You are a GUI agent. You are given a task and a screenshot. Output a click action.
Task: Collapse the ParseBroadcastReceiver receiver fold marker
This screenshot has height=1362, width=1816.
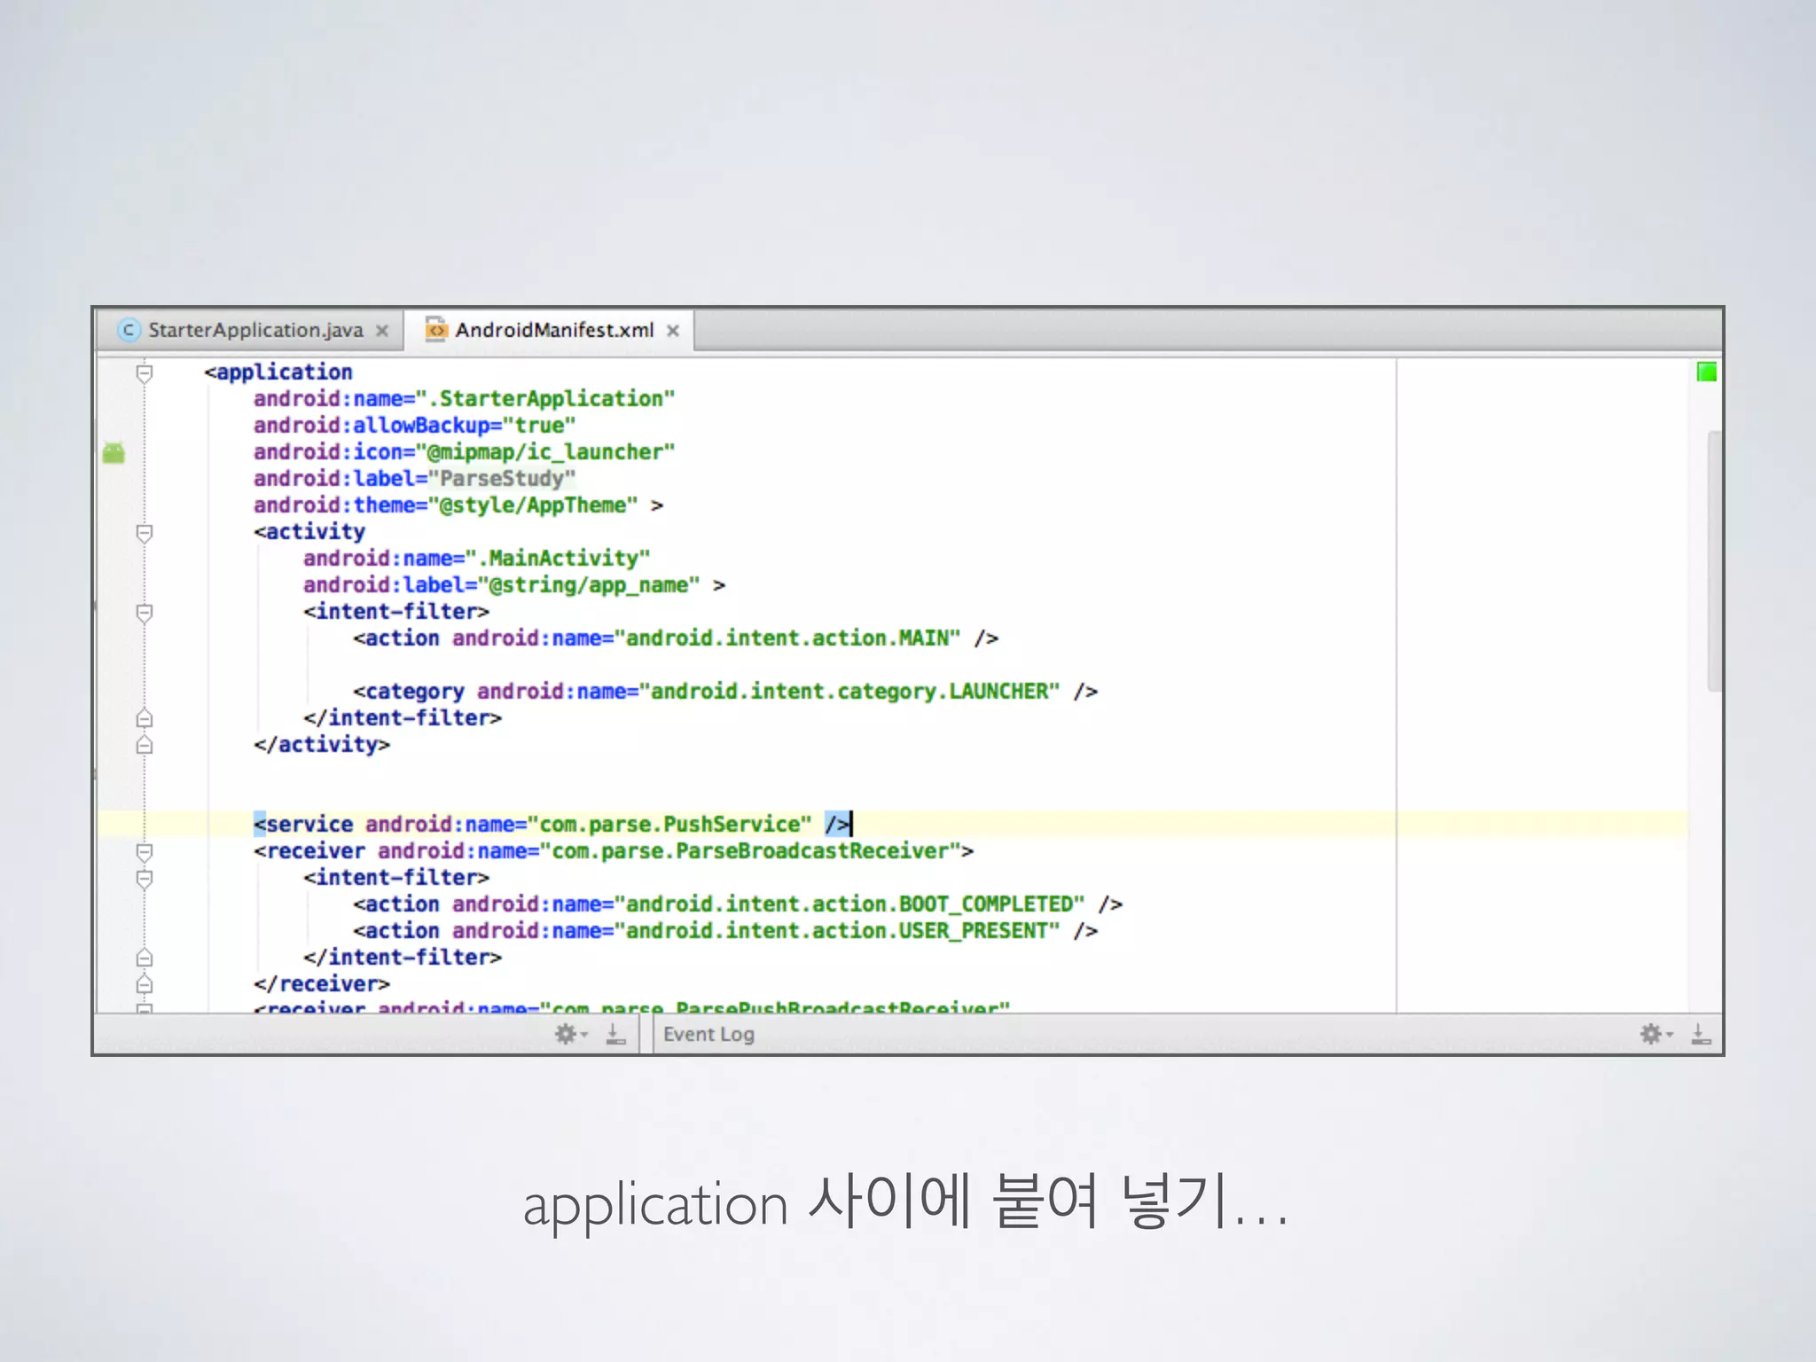pyautogui.click(x=145, y=851)
